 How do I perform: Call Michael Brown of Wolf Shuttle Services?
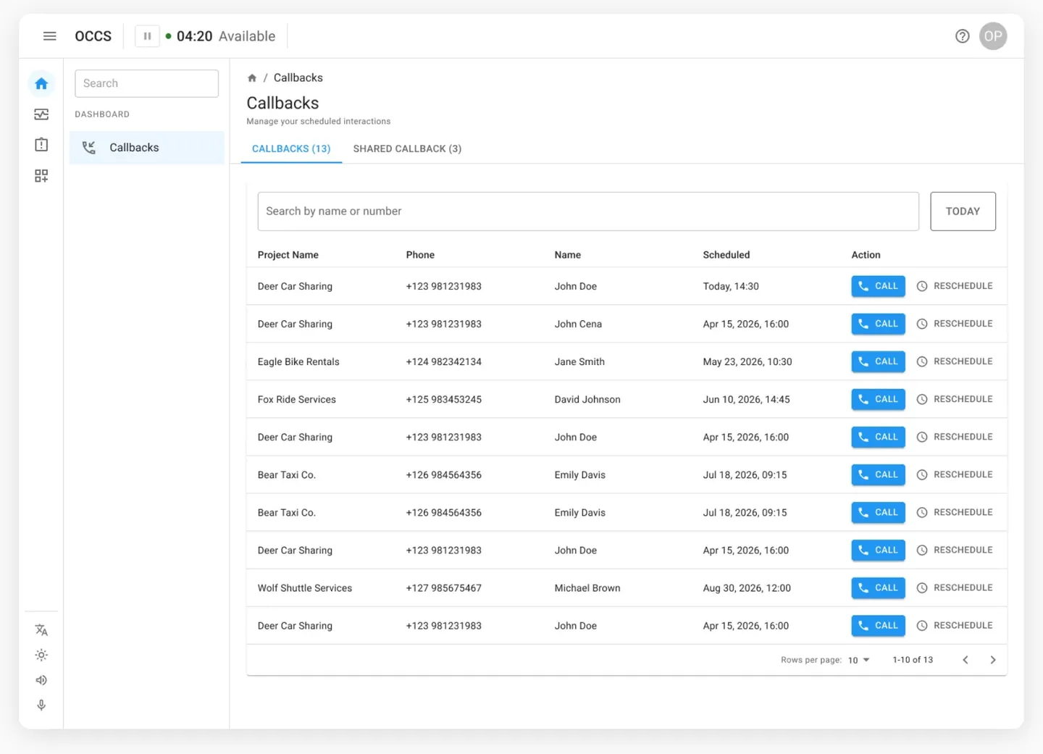tap(878, 587)
